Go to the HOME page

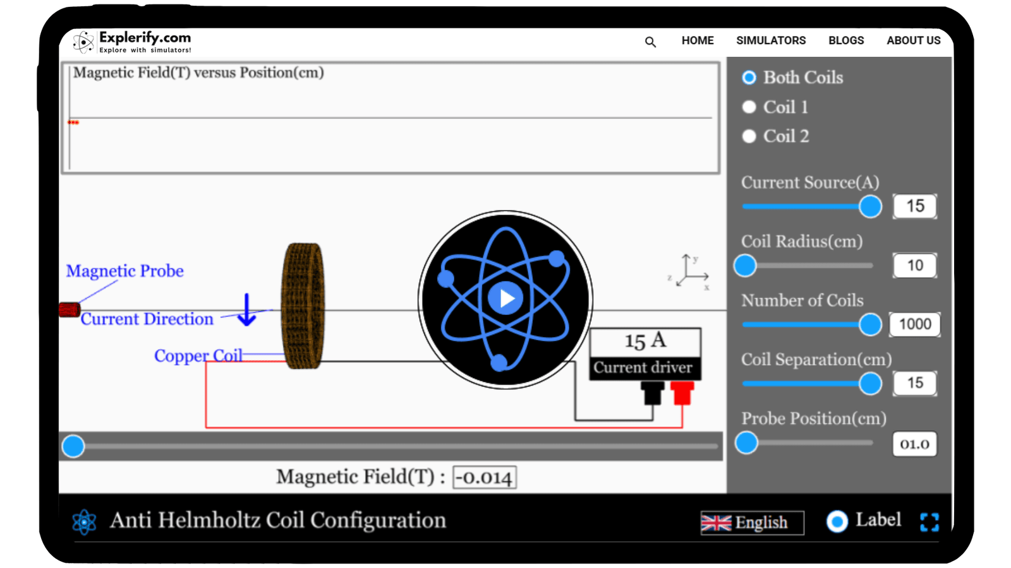(697, 40)
